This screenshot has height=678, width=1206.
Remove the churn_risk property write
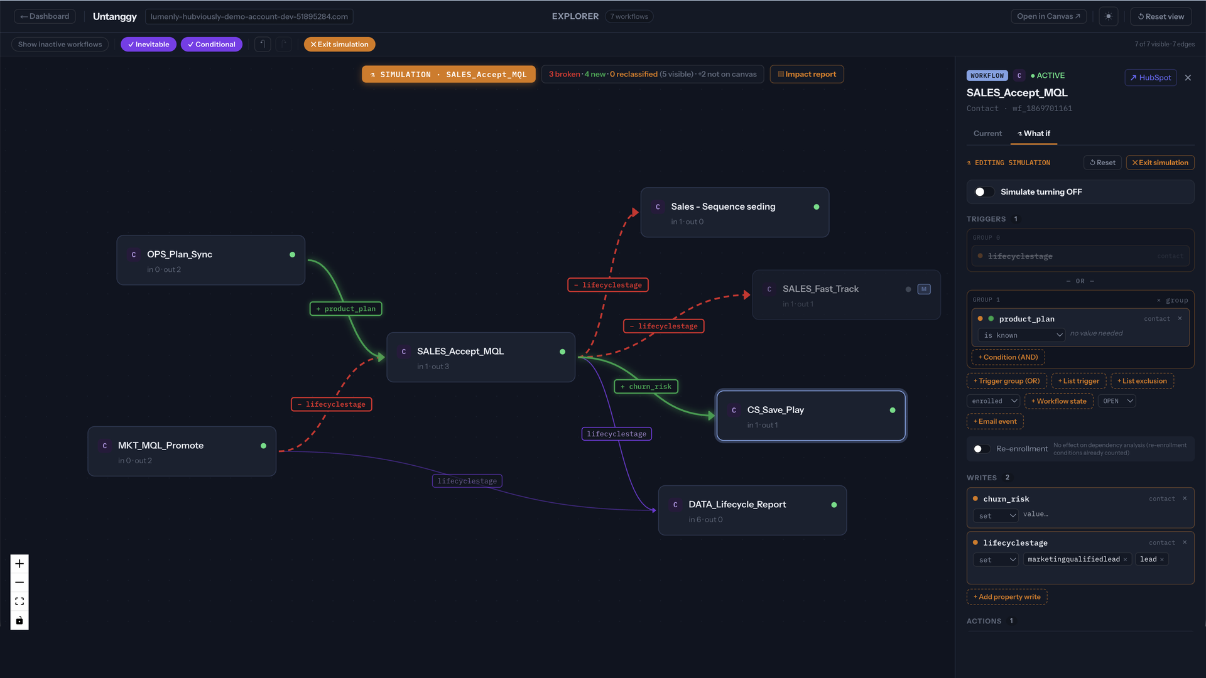click(x=1185, y=498)
